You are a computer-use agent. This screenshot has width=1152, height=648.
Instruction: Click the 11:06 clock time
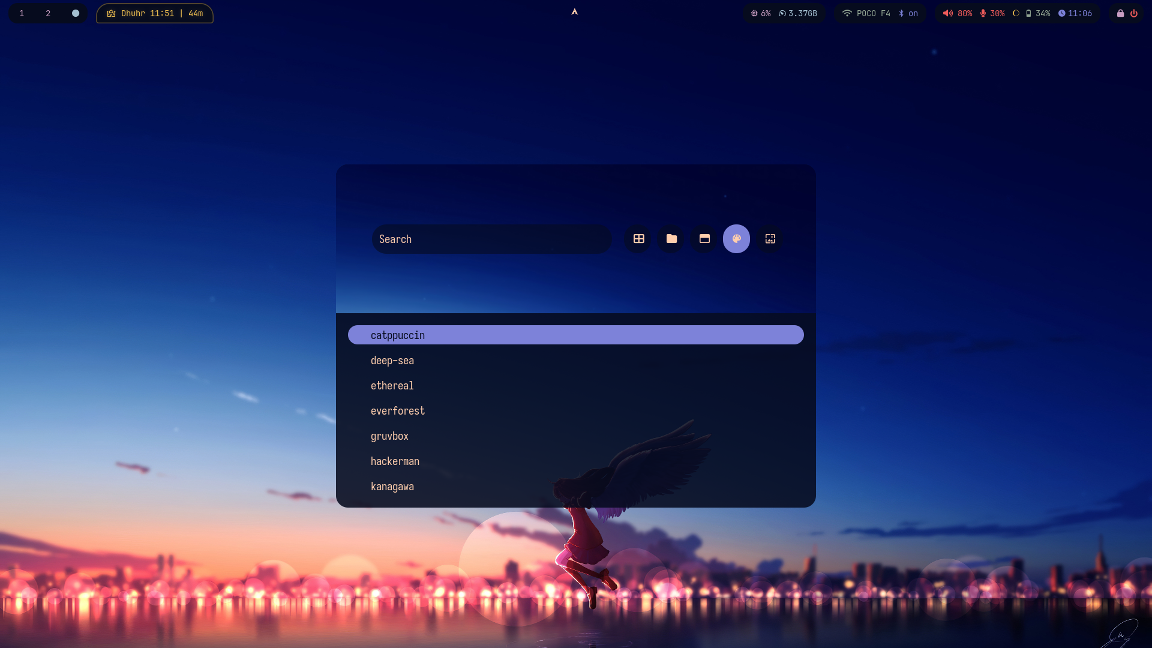[x=1080, y=13]
